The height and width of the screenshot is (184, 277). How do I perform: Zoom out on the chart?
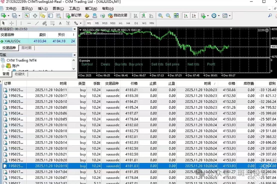click(x=168, y=15)
